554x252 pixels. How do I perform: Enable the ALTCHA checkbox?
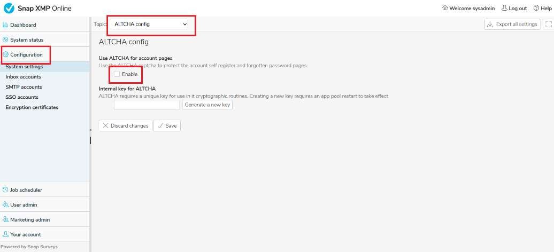tap(117, 74)
